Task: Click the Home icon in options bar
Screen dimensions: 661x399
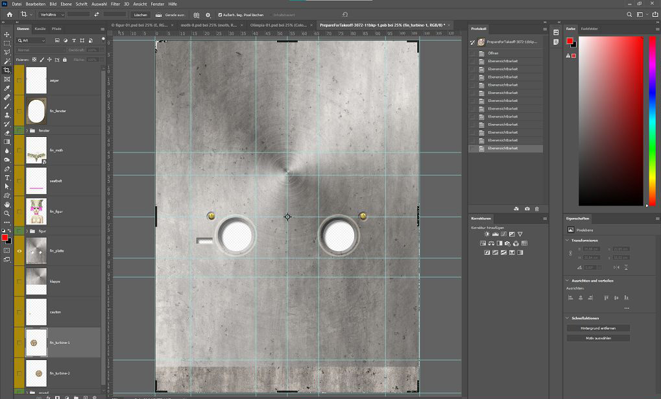Action: tap(9, 14)
